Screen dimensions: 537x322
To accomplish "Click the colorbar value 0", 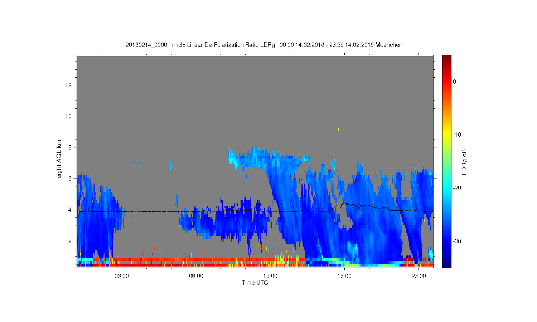I will click(x=455, y=82).
